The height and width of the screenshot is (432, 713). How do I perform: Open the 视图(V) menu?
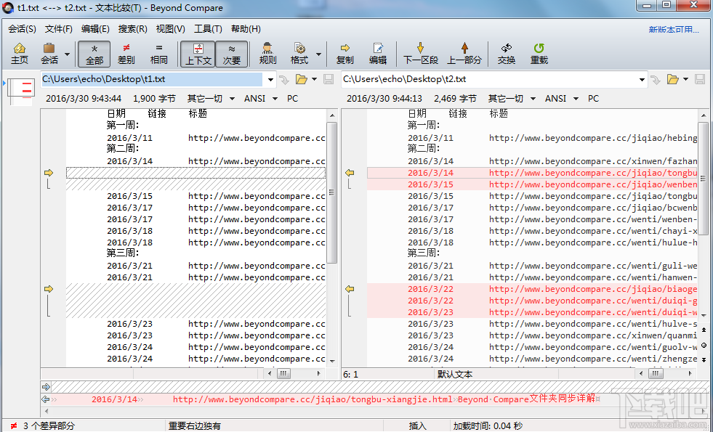tap(169, 28)
